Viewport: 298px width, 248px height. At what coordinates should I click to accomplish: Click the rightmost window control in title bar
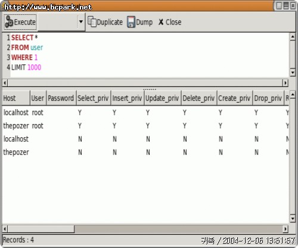pos(293,6)
